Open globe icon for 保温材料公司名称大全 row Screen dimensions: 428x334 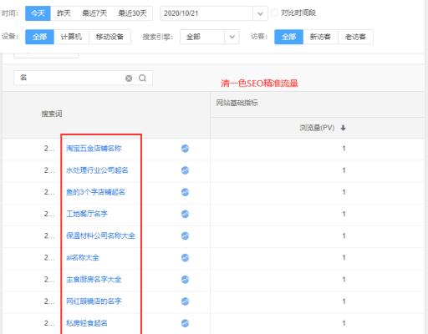click(185, 235)
